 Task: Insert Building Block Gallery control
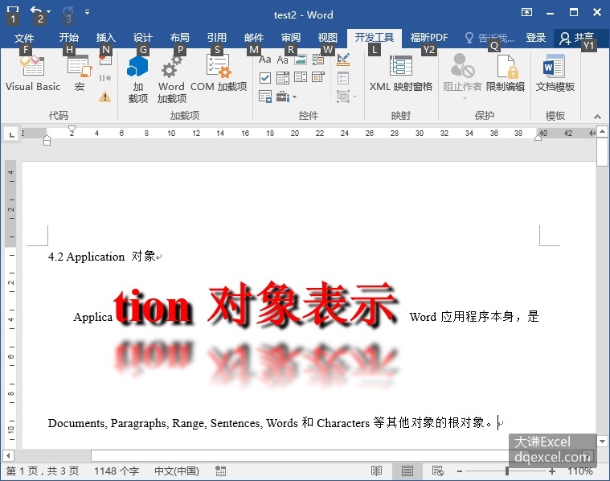[x=318, y=60]
